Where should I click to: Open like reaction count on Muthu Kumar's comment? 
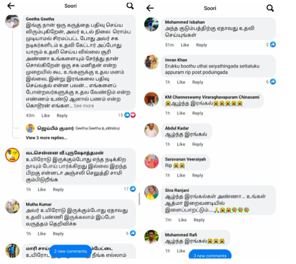pyautogui.click(x=131, y=233)
